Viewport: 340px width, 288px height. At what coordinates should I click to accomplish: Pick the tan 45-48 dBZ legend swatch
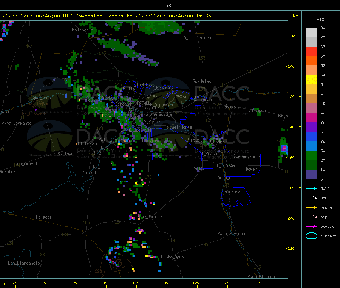(311, 99)
